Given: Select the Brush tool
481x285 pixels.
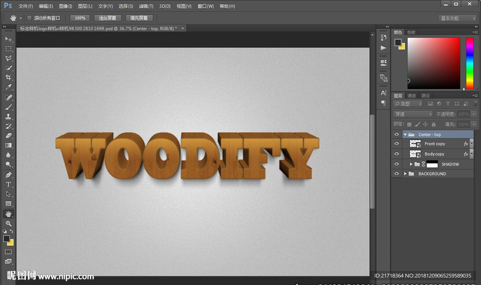Looking at the screenshot, I should click(8, 107).
